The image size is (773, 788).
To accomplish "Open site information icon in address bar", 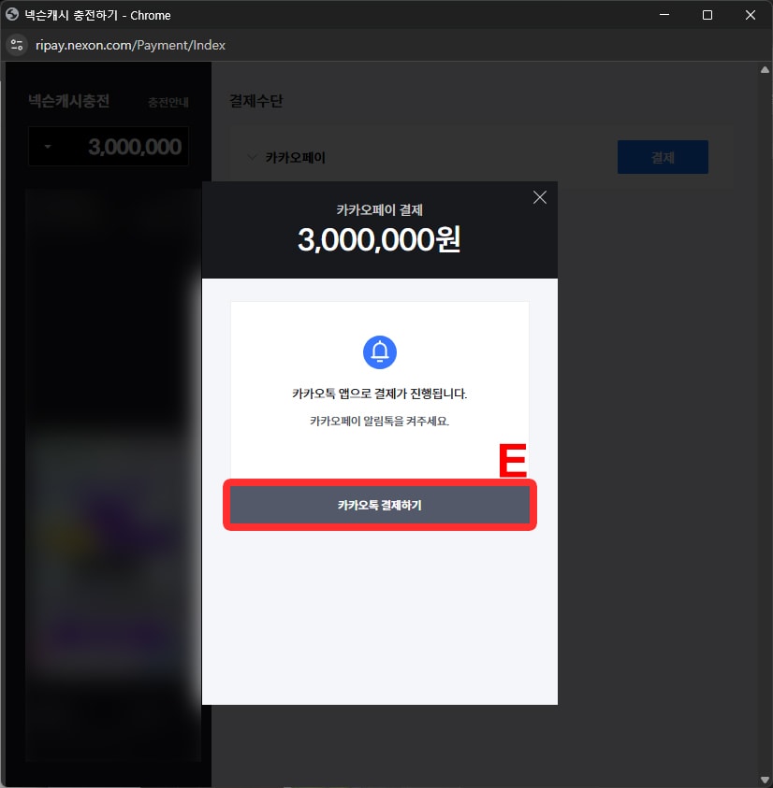I will click(17, 45).
